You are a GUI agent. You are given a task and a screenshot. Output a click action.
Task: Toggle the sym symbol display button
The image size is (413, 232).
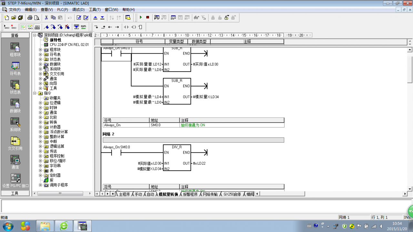(x=83, y=27)
